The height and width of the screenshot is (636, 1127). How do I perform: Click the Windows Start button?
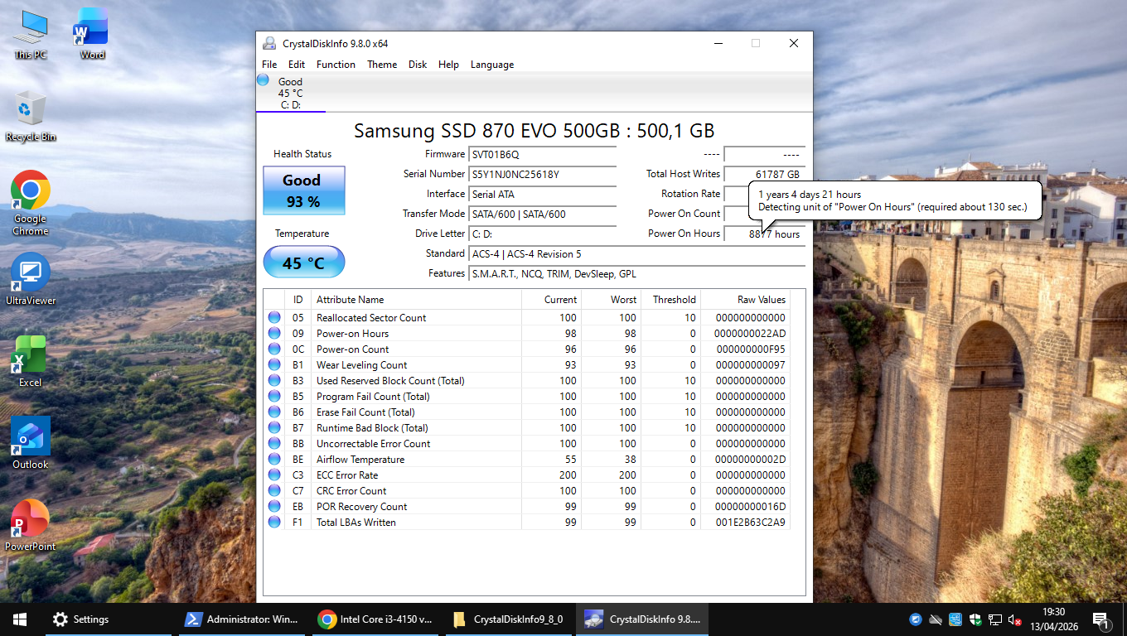click(x=20, y=619)
